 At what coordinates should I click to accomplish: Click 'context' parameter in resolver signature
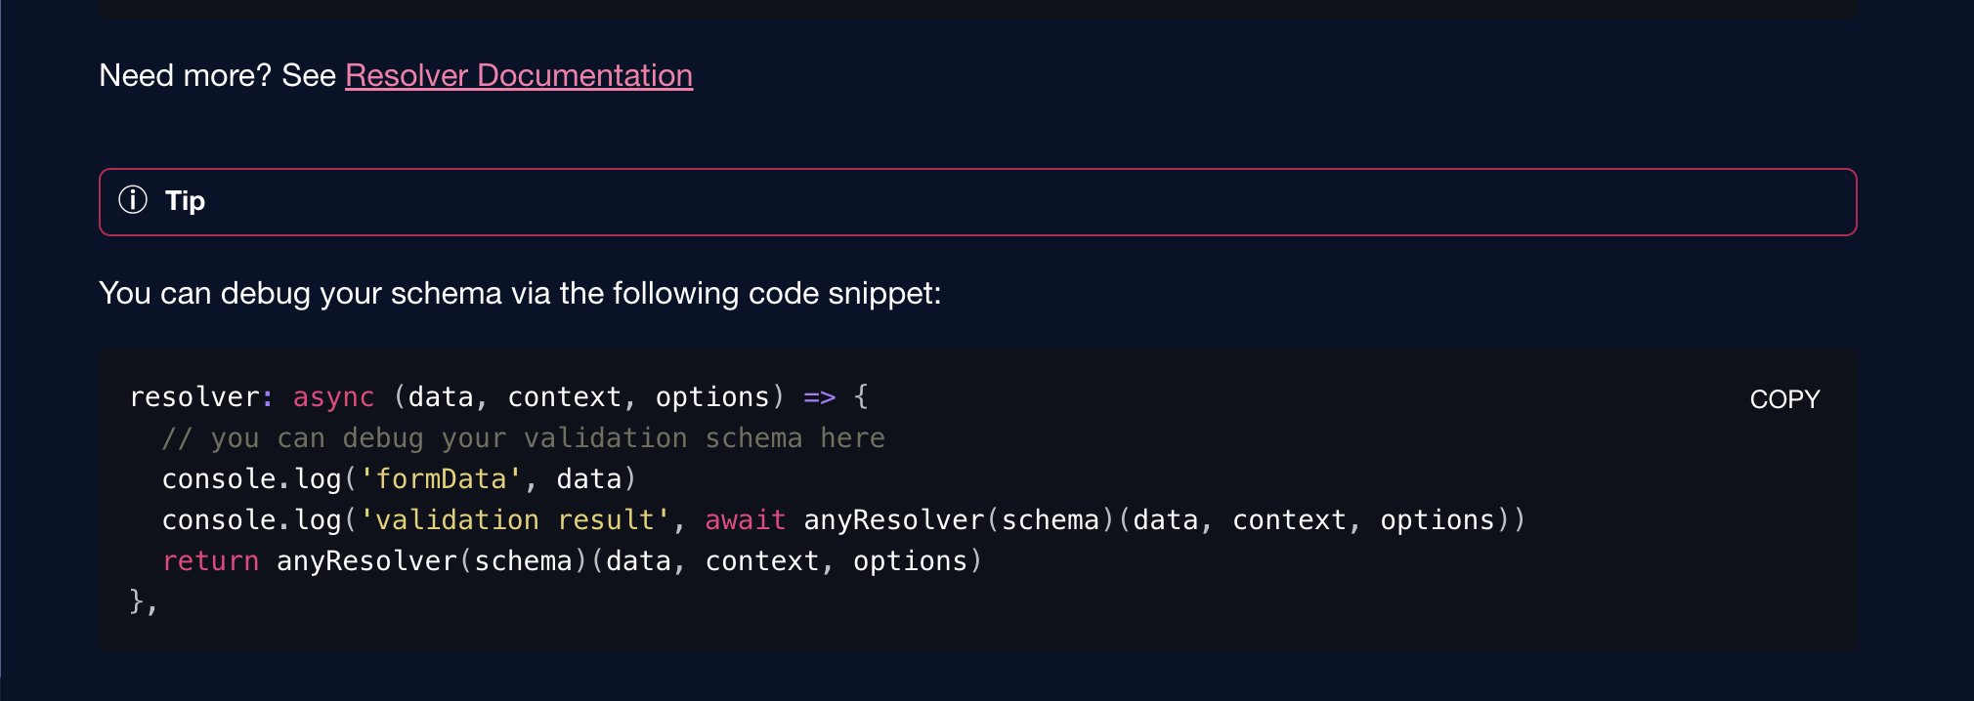point(564,397)
